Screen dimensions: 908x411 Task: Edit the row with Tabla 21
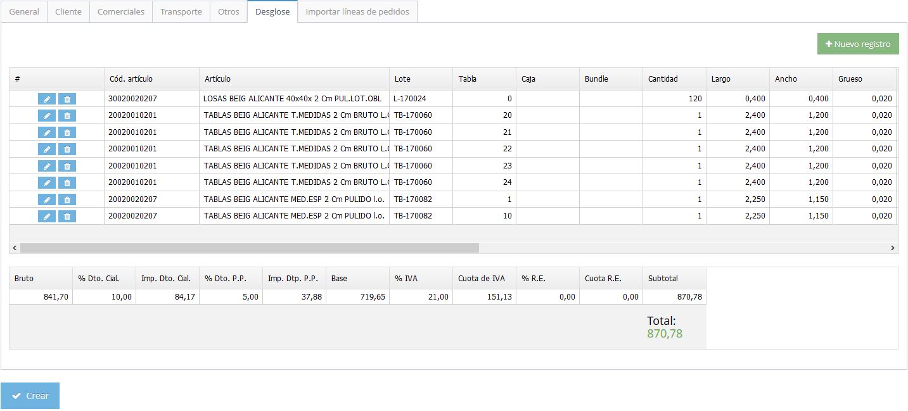click(47, 132)
